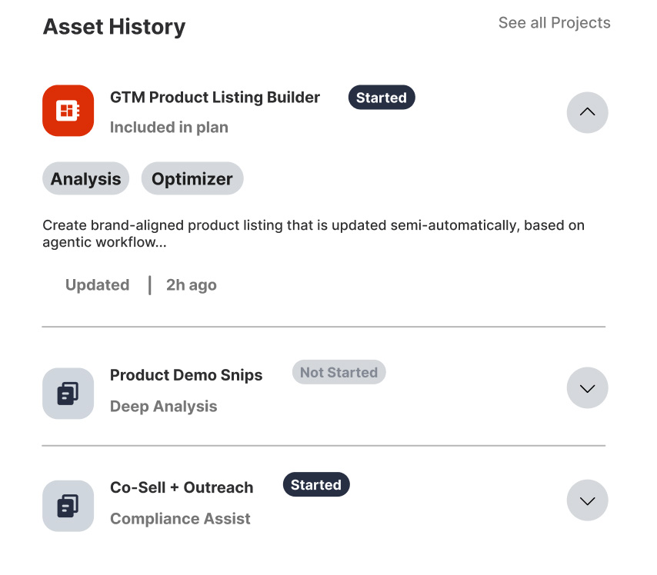Click the Deep Analysis subtitle
The image size is (657, 575).
[164, 407]
